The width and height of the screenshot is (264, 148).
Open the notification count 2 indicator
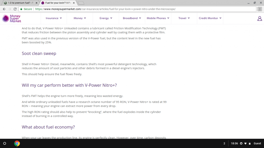(x=224, y=144)
